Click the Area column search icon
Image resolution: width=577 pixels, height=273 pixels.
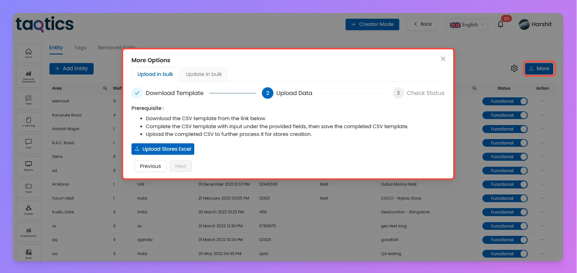tap(105, 88)
